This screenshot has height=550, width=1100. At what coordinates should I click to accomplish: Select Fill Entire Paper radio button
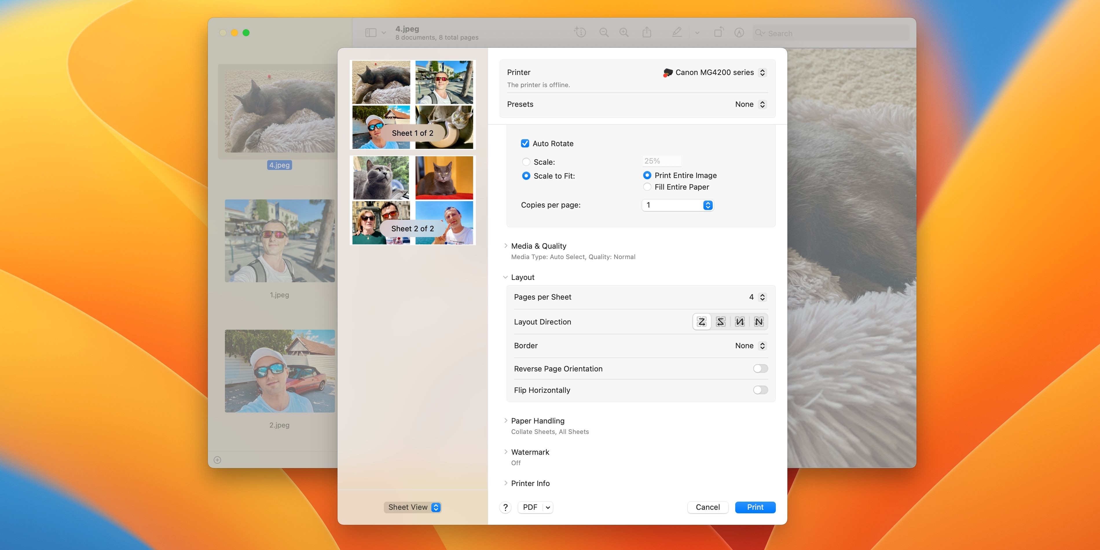click(x=647, y=187)
